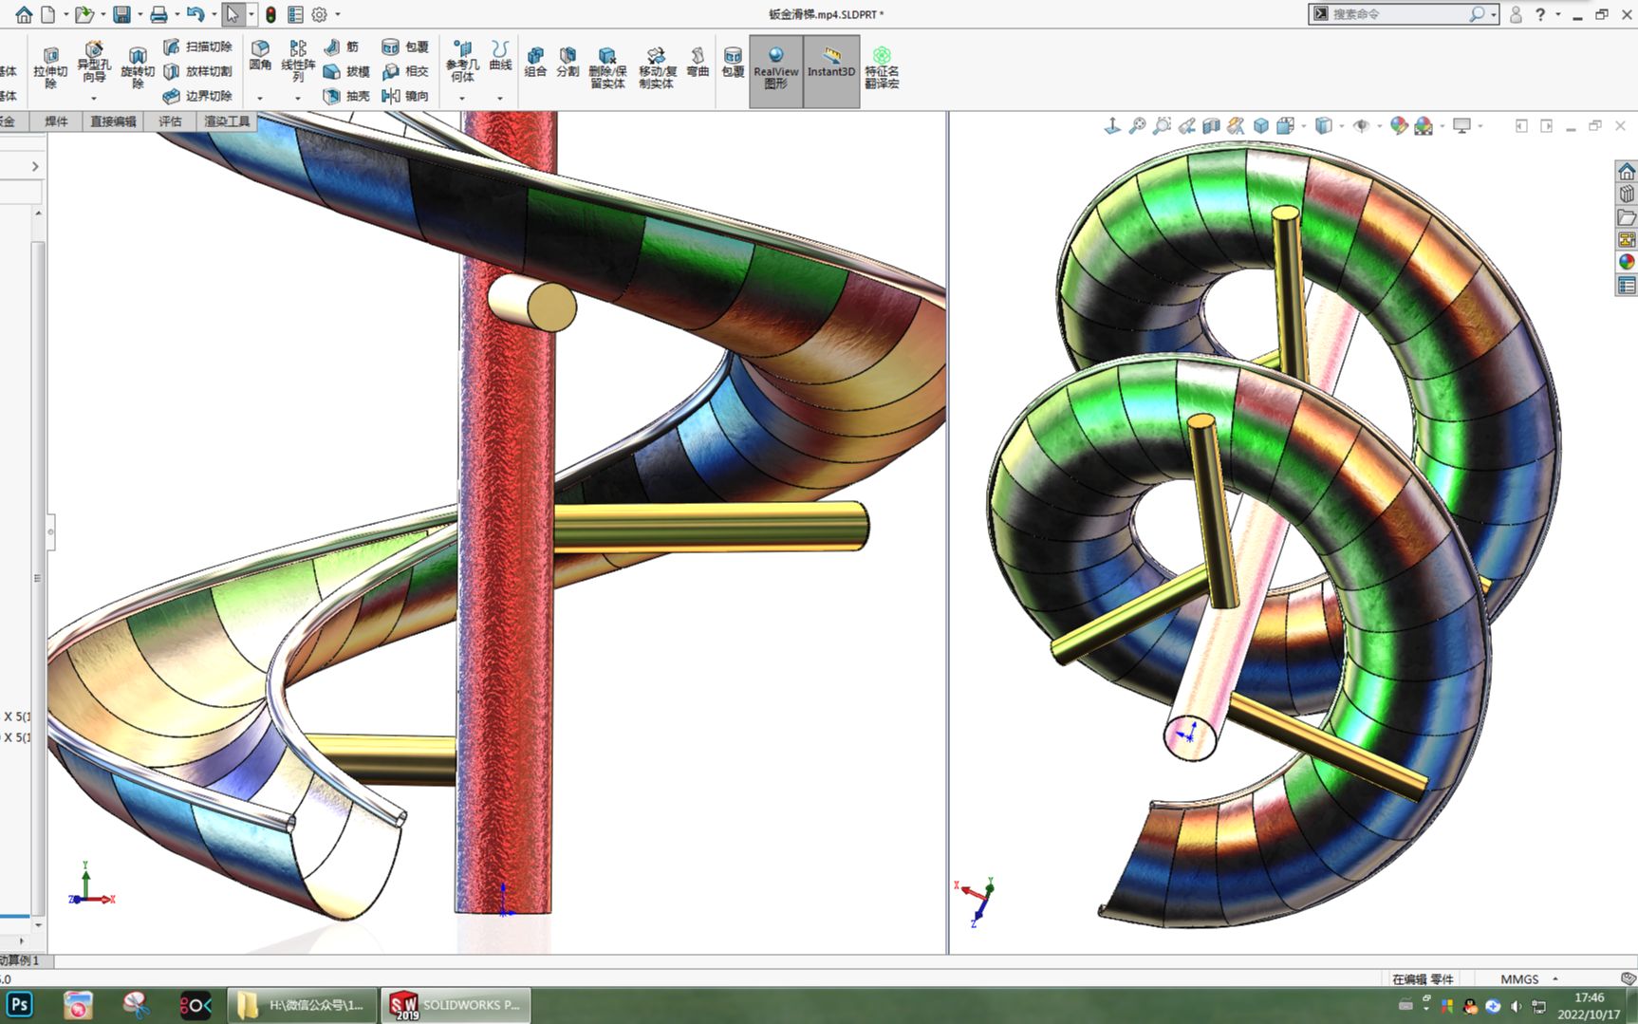Expand the Reference Geometry (参考几何体) dropdown
Viewport: 1638px width, 1024px height.
pos(462,98)
